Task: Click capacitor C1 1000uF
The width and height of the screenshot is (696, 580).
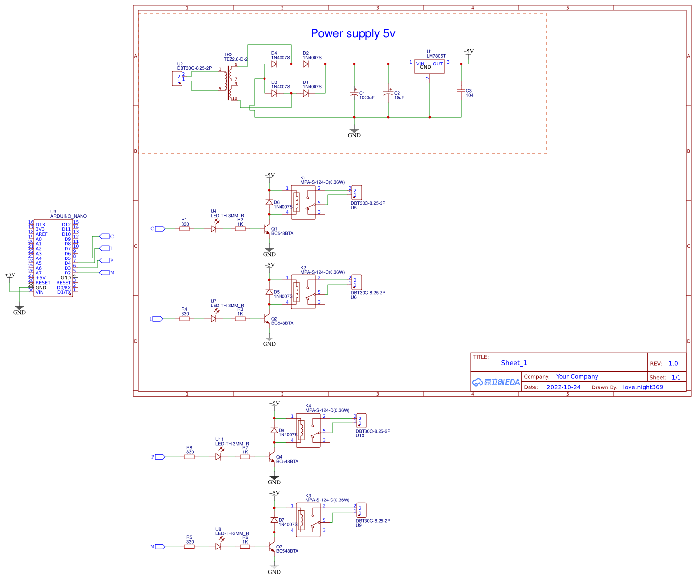Action: coord(354,94)
